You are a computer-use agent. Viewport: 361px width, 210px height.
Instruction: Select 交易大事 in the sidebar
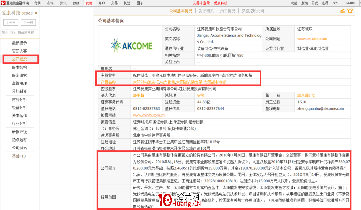click(20, 51)
